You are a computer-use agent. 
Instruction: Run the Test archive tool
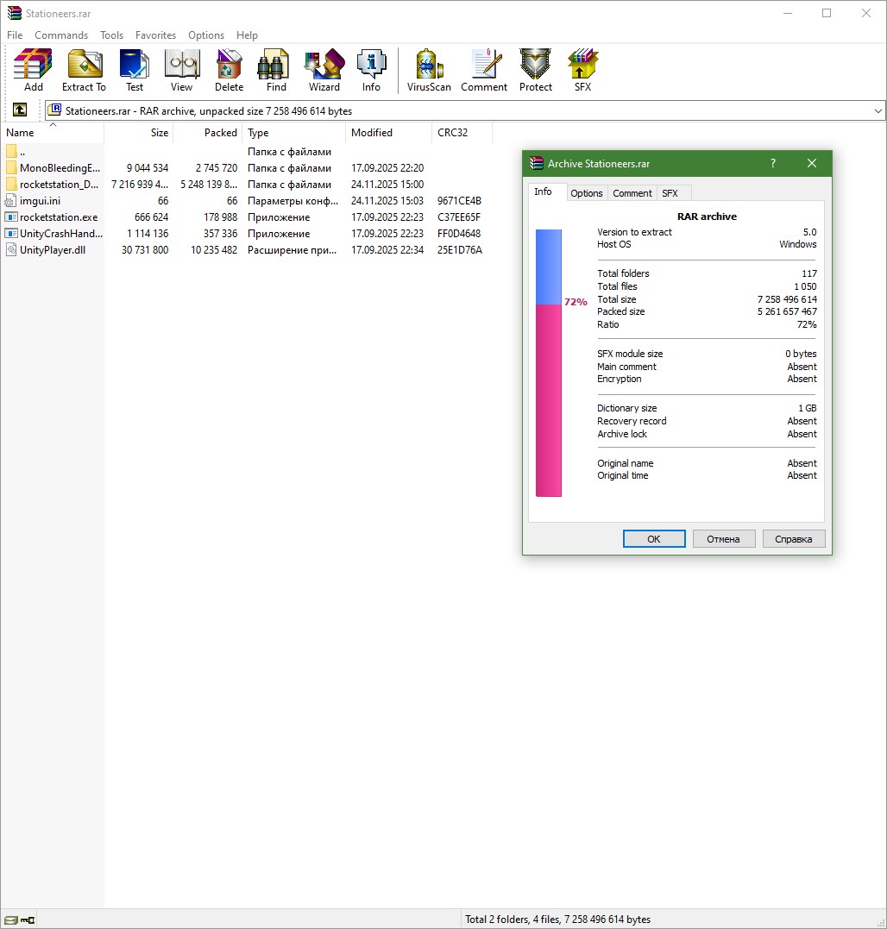tap(135, 70)
